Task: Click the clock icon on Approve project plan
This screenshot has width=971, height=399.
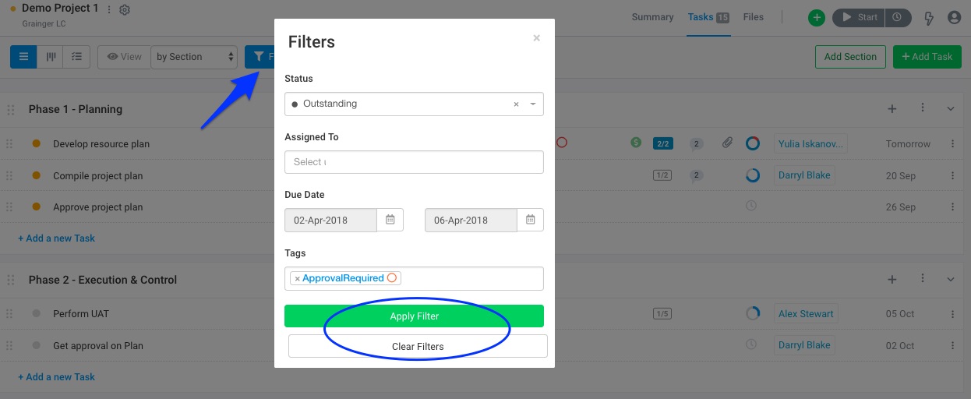Action: click(x=752, y=207)
